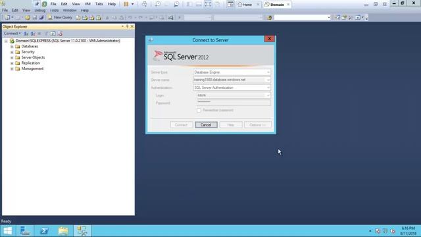This screenshot has width=421, height=237.
Task: Click the Connect Object Explorer plug icon
Action: click(26, 34)
